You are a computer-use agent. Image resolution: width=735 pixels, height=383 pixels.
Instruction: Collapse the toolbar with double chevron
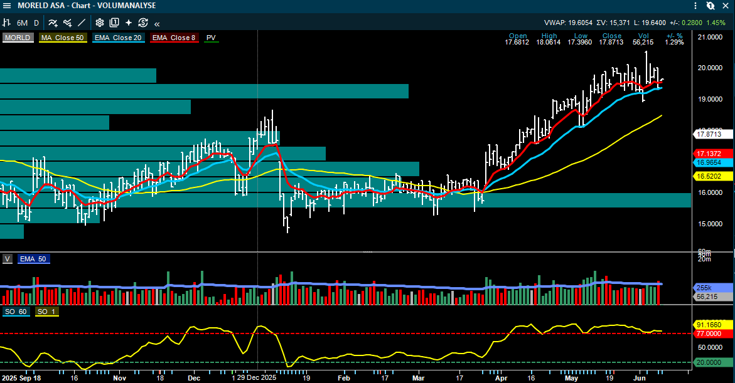157,23
